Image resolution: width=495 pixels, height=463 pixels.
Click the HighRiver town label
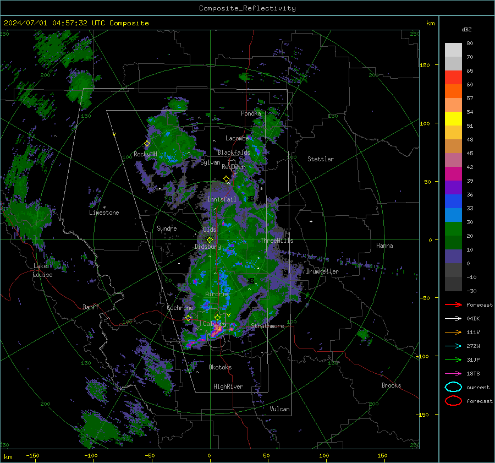[x=228, y=386]
